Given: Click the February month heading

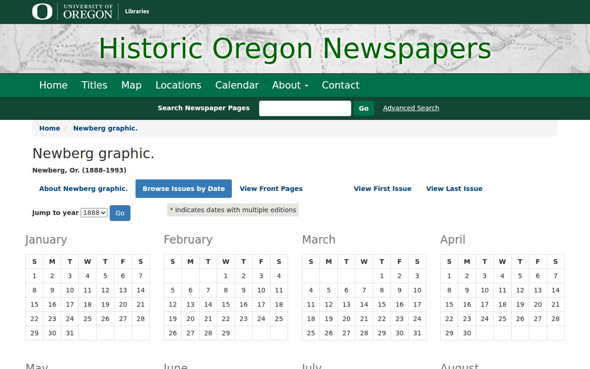Looking at the screenshot, I should (188, 240).
